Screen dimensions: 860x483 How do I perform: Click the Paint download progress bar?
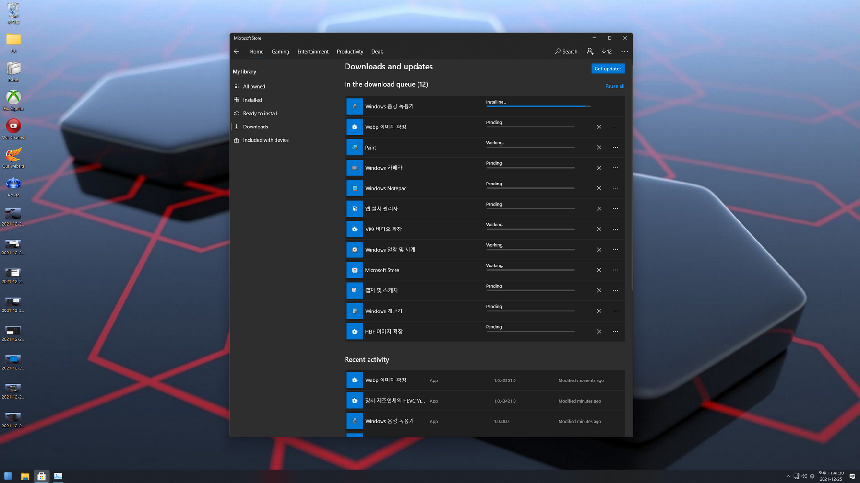tap(530, 147)
